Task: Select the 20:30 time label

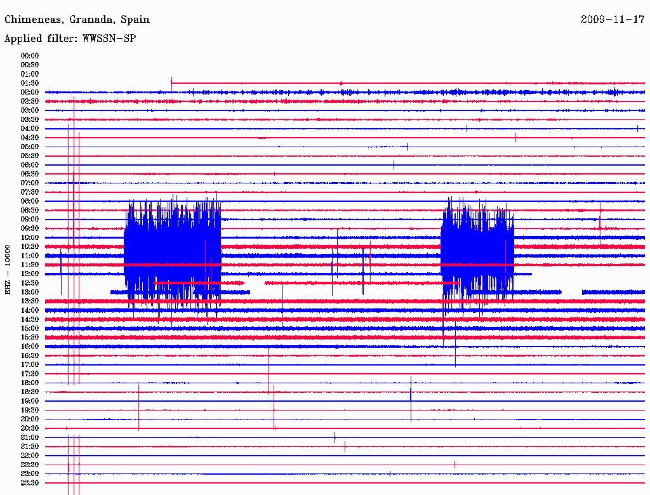Action: pyautogui.click(x=30, y=428)
